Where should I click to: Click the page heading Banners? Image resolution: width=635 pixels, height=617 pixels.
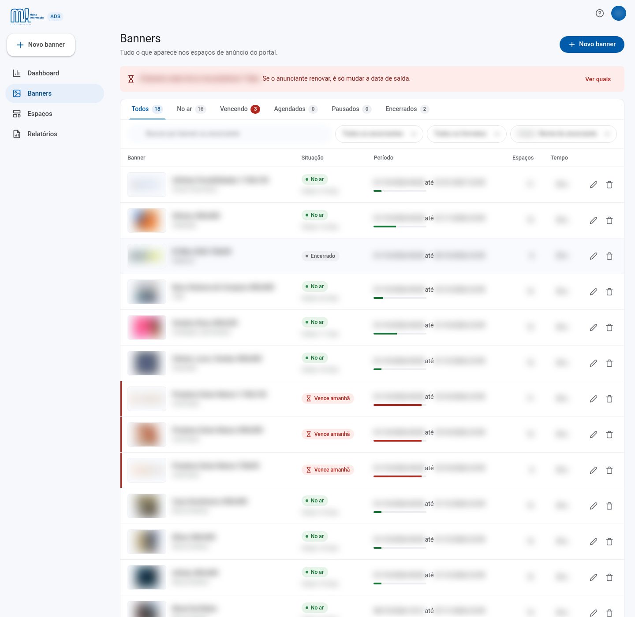tap(140, 38)
